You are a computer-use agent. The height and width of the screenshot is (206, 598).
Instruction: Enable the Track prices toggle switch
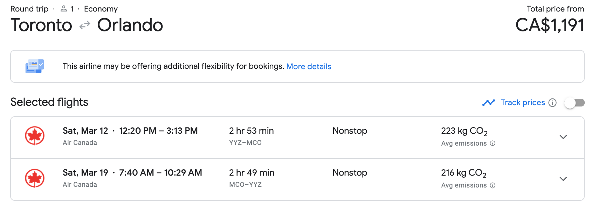pos(575,103)
